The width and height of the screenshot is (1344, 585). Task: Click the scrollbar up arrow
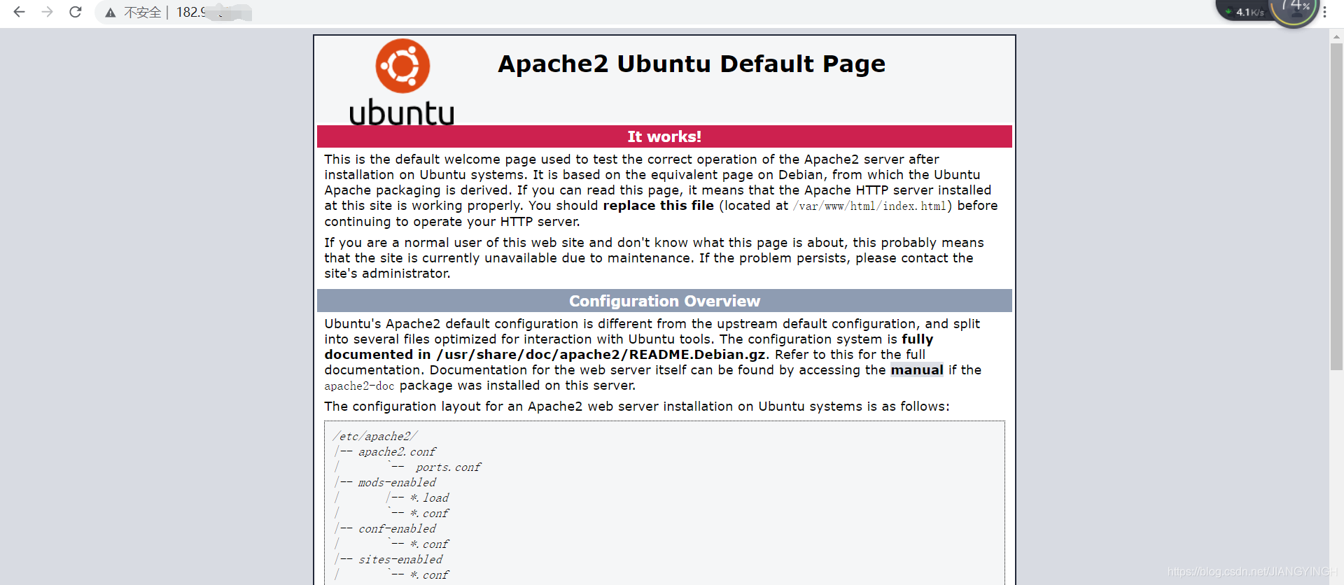(x=1336, y=35)
